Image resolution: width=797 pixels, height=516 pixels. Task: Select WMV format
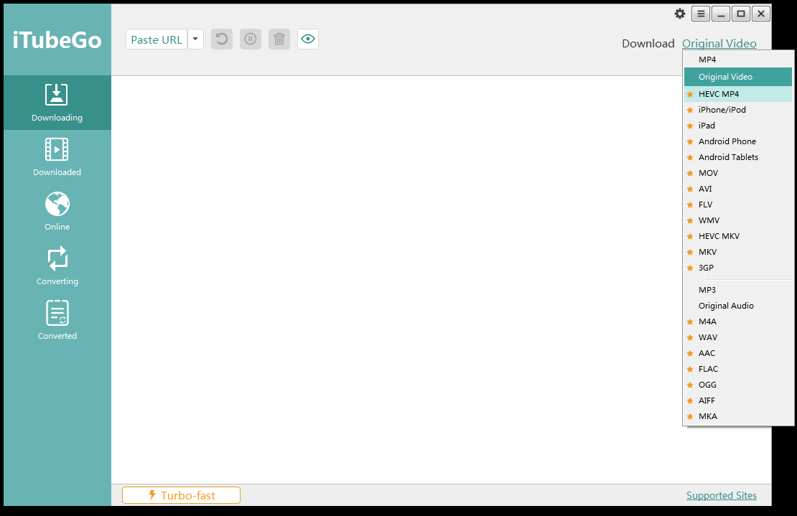pyautogui.click(x=737, y=220)
